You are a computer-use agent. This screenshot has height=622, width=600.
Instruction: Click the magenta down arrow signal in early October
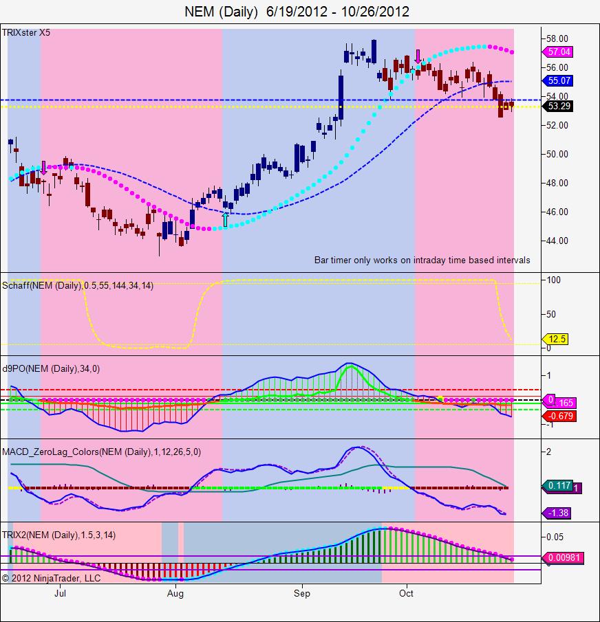418,57
